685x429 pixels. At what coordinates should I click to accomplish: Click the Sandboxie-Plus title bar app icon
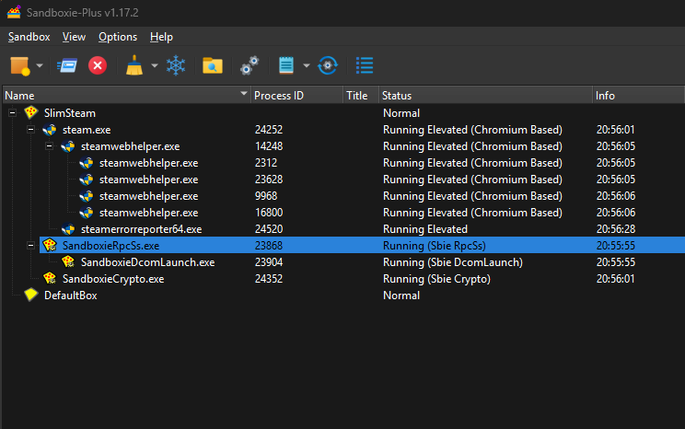coord(14,12)
